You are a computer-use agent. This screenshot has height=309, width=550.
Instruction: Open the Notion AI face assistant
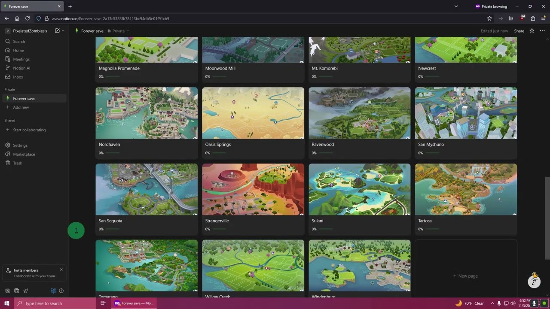pyautogui.click(x=534, y=281)
